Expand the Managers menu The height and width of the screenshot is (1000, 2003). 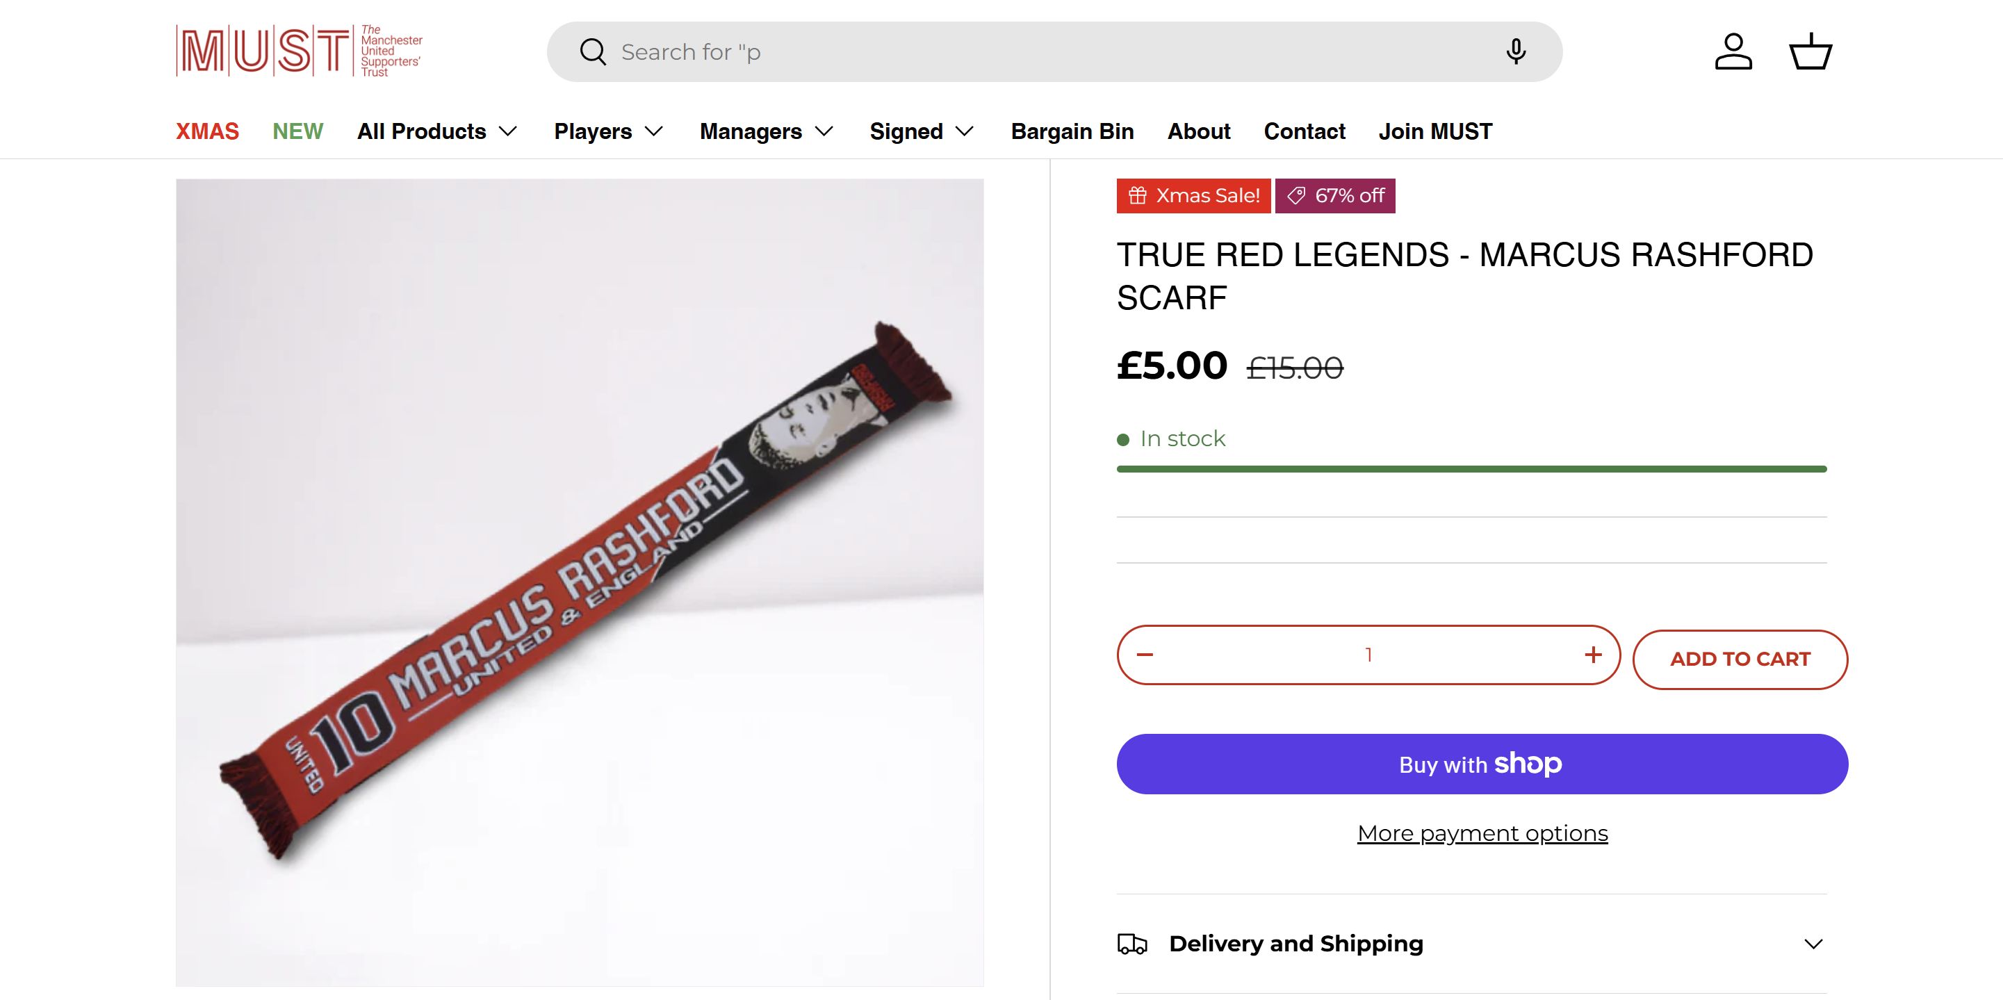(766, 131)
